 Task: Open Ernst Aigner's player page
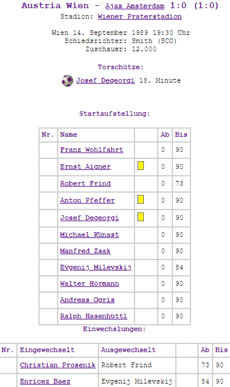click(85, 167)
